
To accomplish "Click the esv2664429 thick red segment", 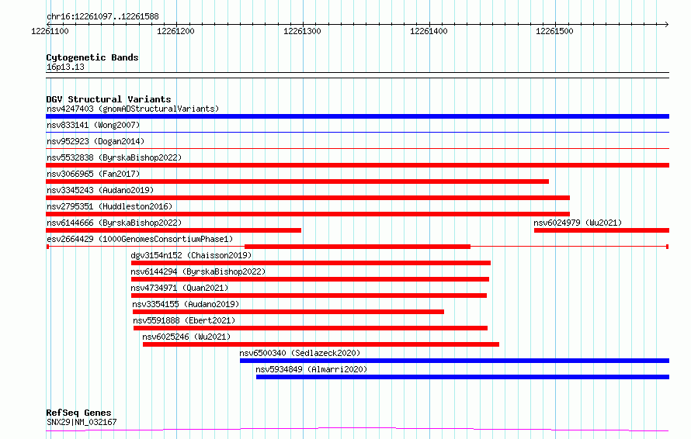I will pyautogui.click(x=357, y=247).
